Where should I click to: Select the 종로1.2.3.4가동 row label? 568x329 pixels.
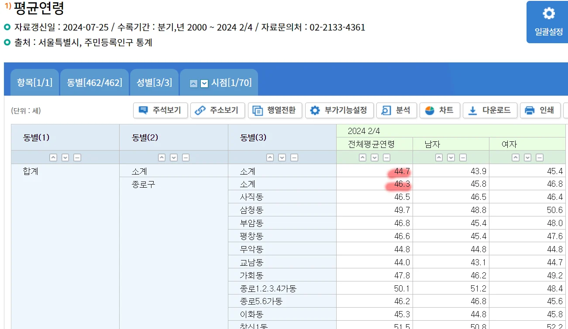point(268,288)
